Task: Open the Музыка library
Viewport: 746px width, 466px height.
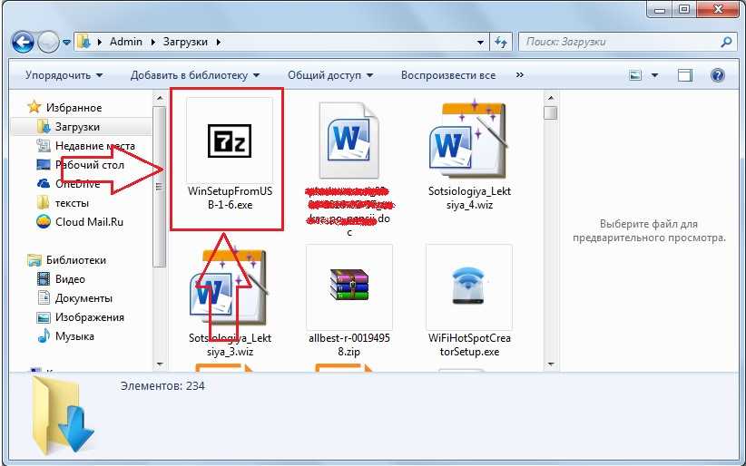Action: click(x=74, y=336)
